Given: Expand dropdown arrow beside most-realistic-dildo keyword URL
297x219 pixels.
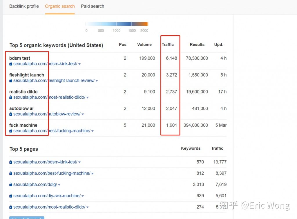Looking at the screenshot, I should click(88, 98).
